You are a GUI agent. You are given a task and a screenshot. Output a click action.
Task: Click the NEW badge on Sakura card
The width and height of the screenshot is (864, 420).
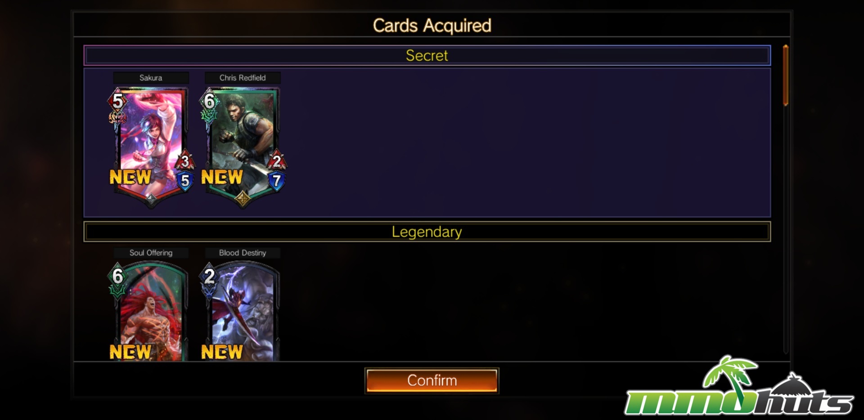[130, 177]
